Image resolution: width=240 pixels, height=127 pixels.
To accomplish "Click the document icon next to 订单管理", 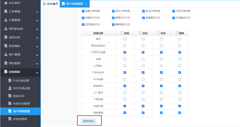I will tap(6, 12).
